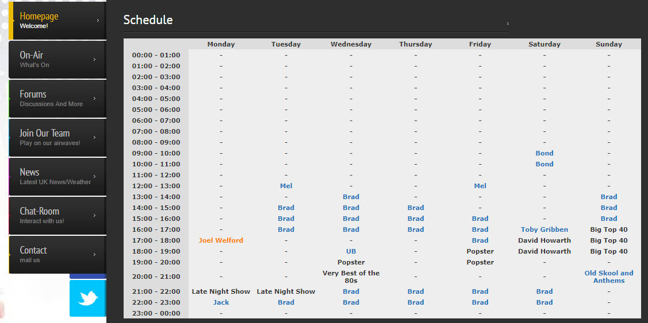Open the Old Skool and Anthems link
648x323 pixels.
tap(608, 277)
